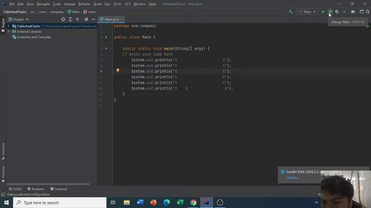371x208 pixels.
Task: Open the Code menu
Action: point(57,4)
